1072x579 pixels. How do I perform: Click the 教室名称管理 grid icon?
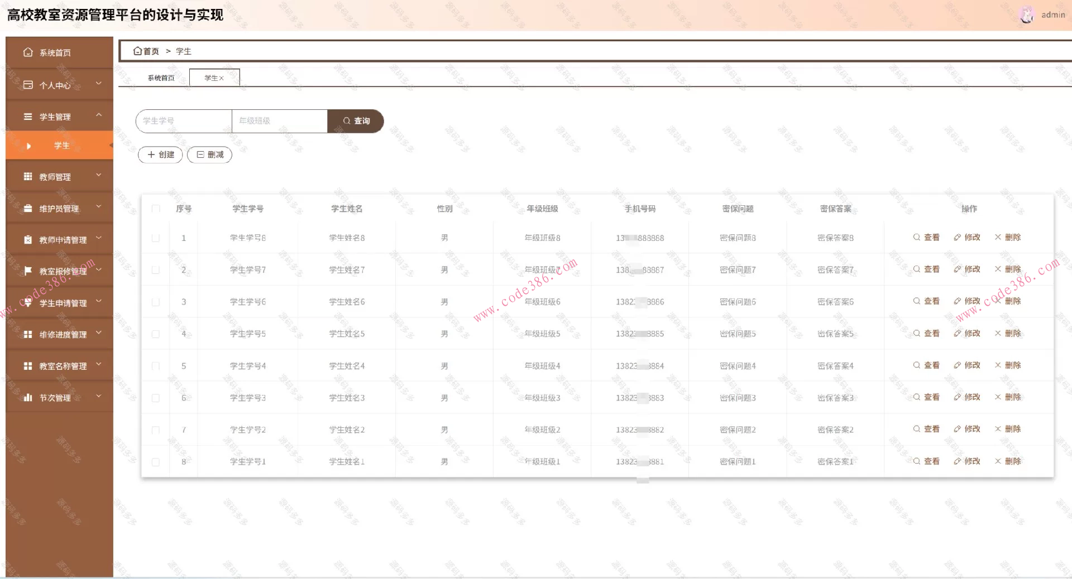28,366
